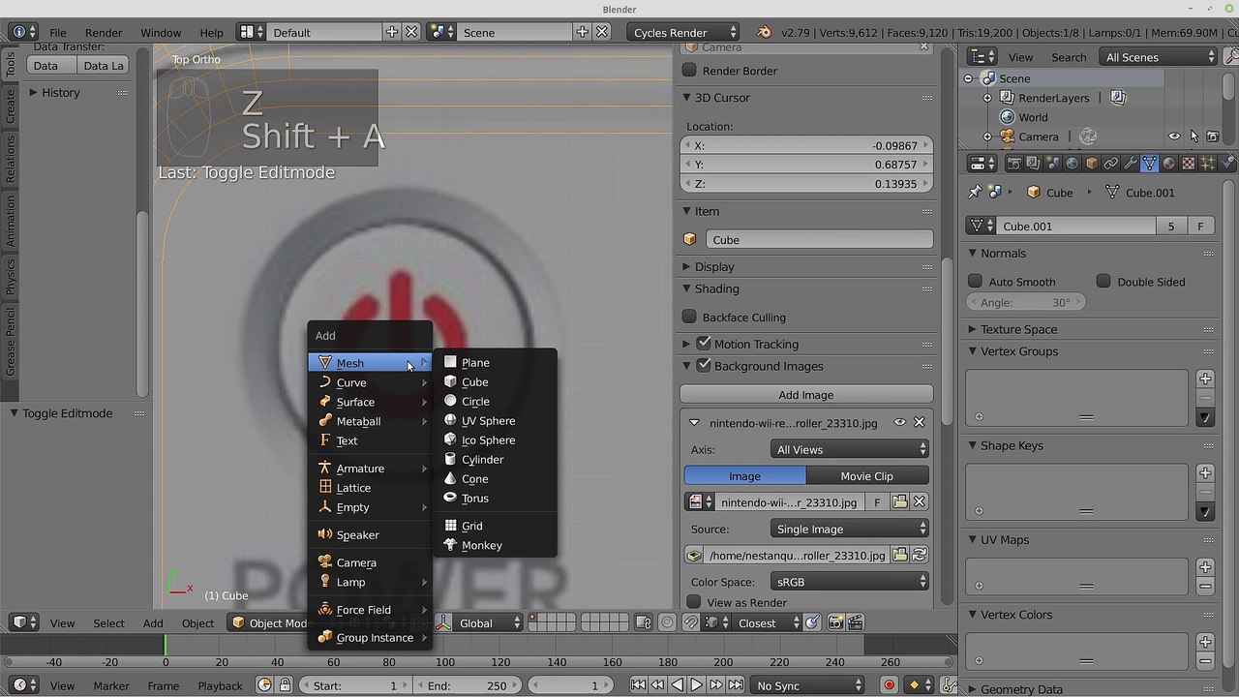The width and height of the screenshot is (1239, 697).
Task: Toggle Double Sided checkbox
Action: [x=1103, y=281]
